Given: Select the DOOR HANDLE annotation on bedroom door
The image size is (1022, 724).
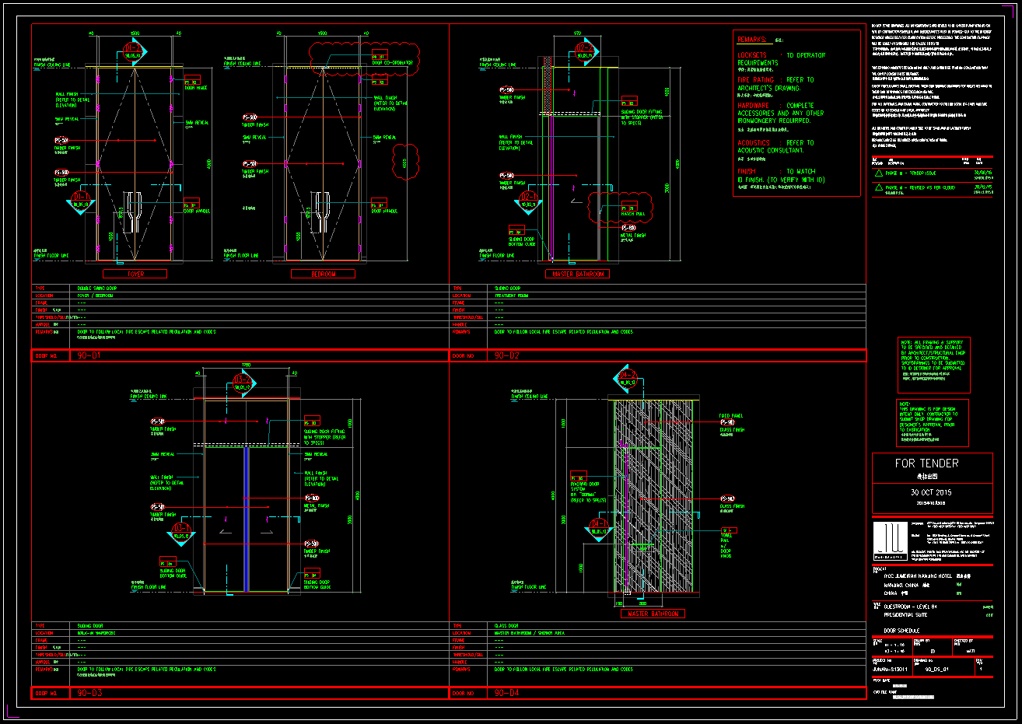Looking at the screenshot, I should point(384,211).
